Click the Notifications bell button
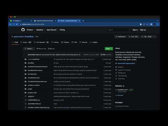Image resolution: width=168 pixels, height=126 pixels. [x=120, y=37]
